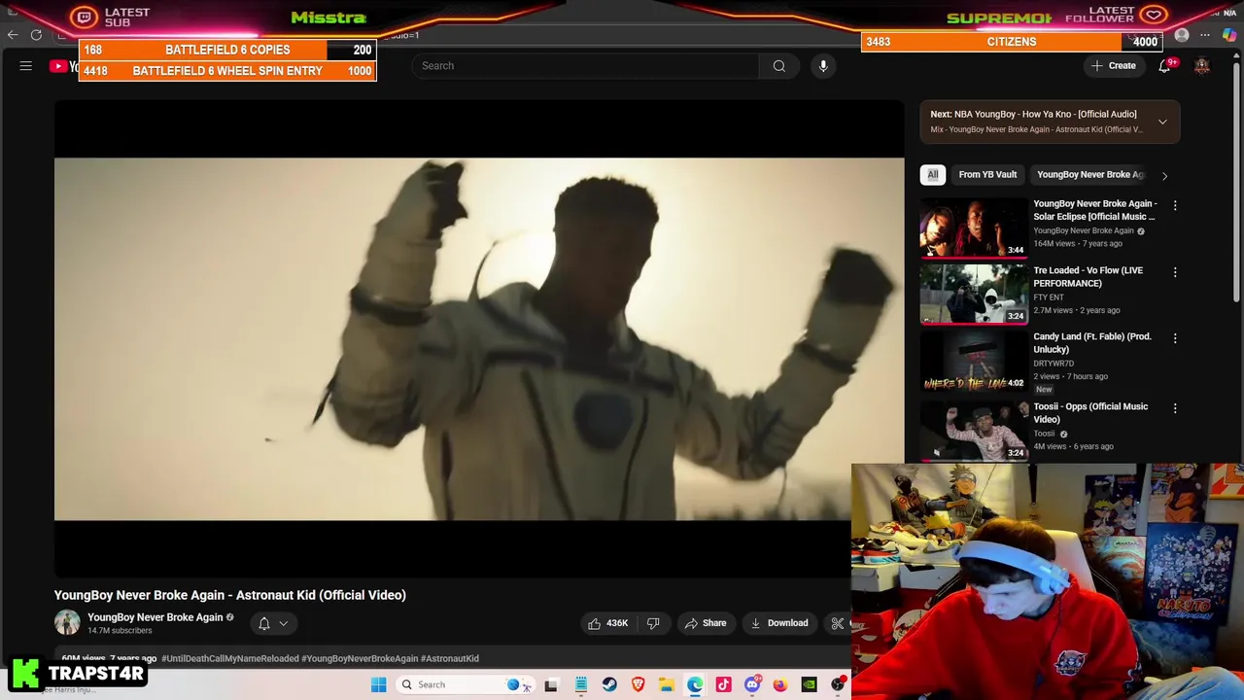Open options for the Solar Eclipse video
Image resolution: width=1244 pixels, height=700 pixels.
[1175, 206]
